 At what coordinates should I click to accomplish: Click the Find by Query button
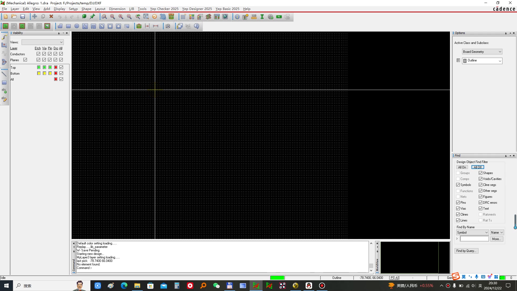(466, 251)
